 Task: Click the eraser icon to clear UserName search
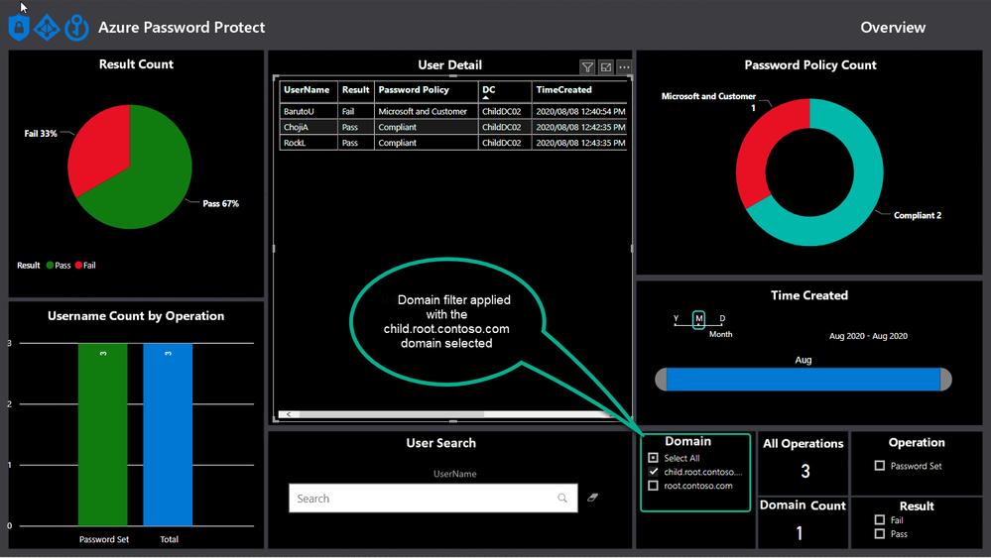pos(592,498)
